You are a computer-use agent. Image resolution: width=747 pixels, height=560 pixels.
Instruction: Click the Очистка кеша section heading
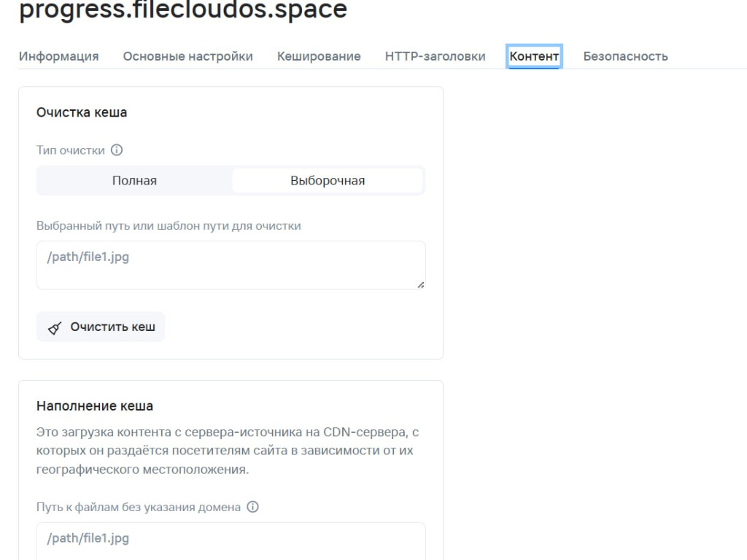click(x=82, y=112)
